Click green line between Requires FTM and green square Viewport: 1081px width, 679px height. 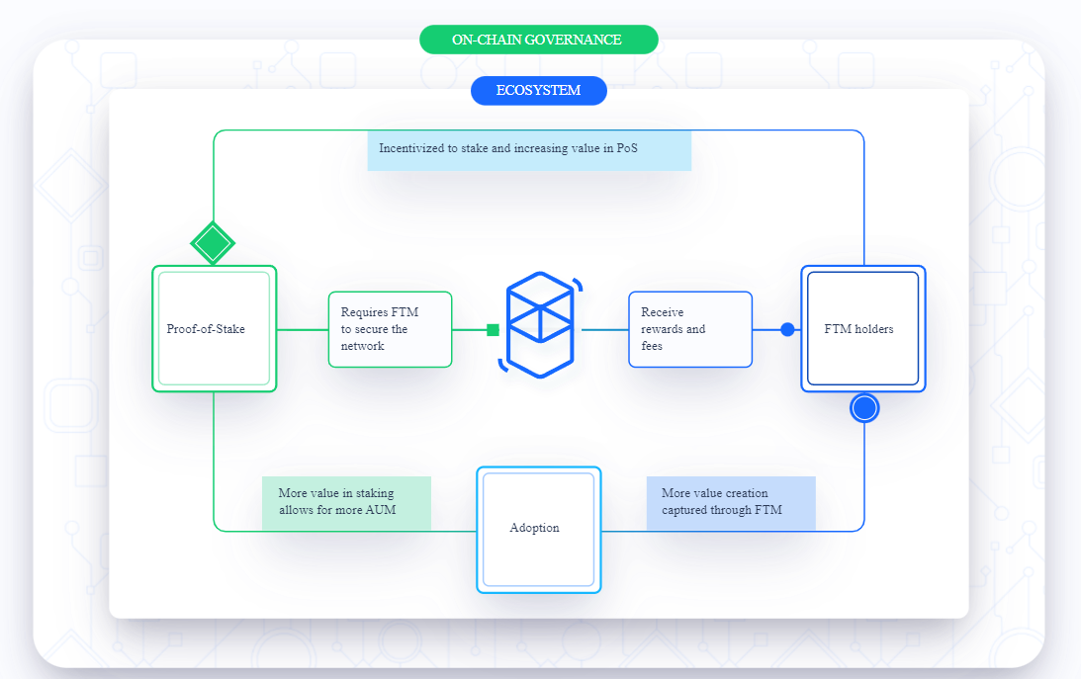coord(469,329)
